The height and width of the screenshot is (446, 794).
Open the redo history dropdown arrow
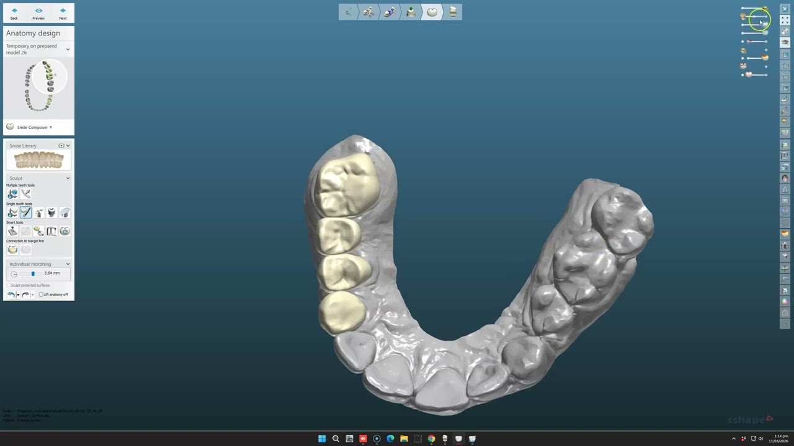(32, 295)
